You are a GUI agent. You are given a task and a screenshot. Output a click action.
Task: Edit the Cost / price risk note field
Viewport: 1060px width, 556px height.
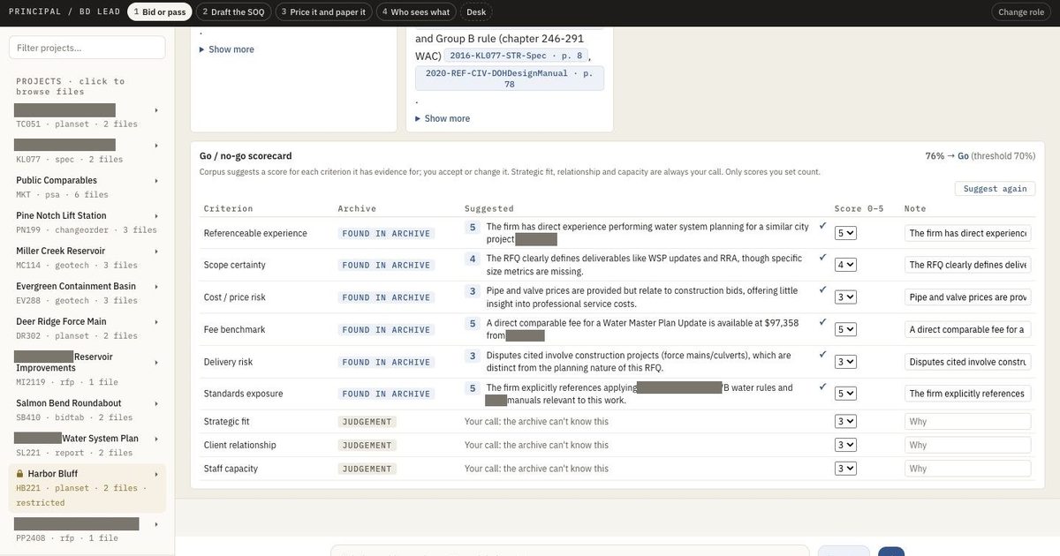click(x=968, y=297)
